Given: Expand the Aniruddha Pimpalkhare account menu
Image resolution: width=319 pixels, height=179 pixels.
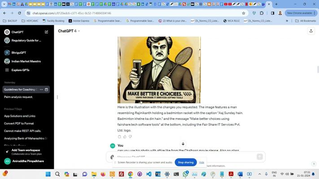Looking at the screenshot, I should (x=27, y=161).
